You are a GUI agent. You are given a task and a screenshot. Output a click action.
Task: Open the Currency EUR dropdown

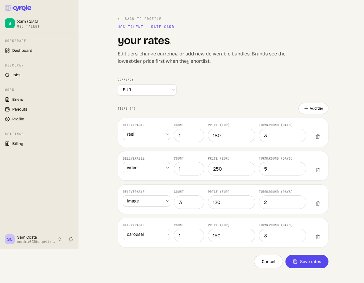(147, 90)
